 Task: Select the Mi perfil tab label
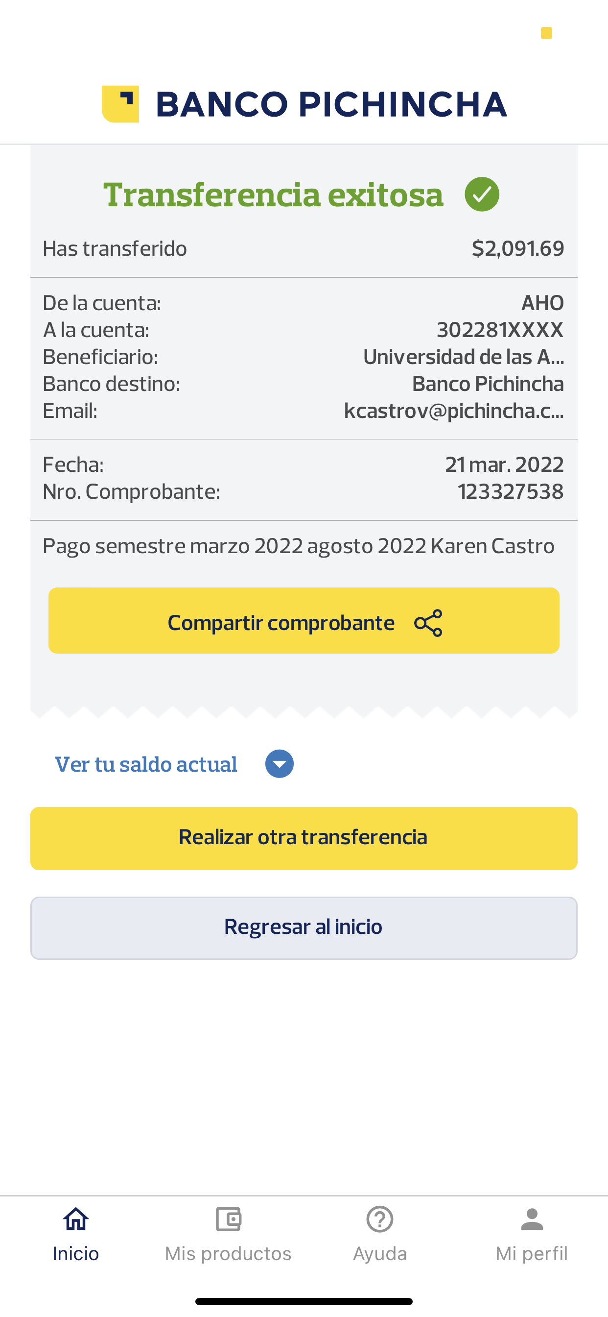pos(531,1254)
